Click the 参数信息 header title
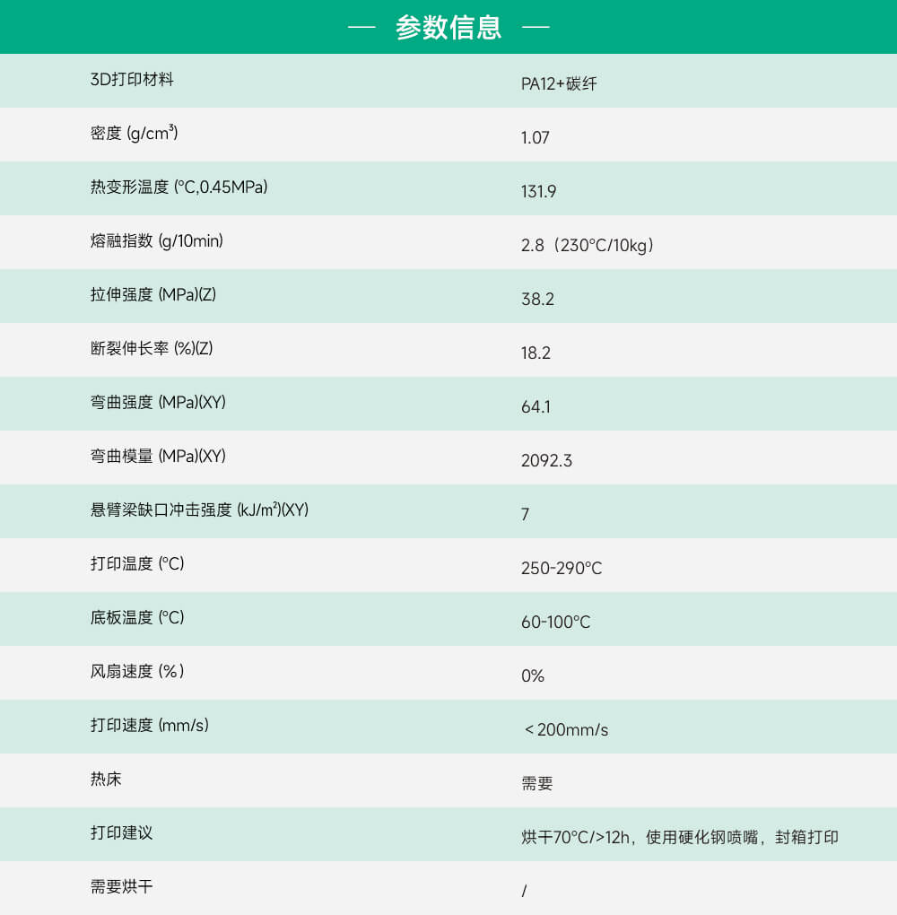Screen dimensions: 897x915 pos(448,27)
